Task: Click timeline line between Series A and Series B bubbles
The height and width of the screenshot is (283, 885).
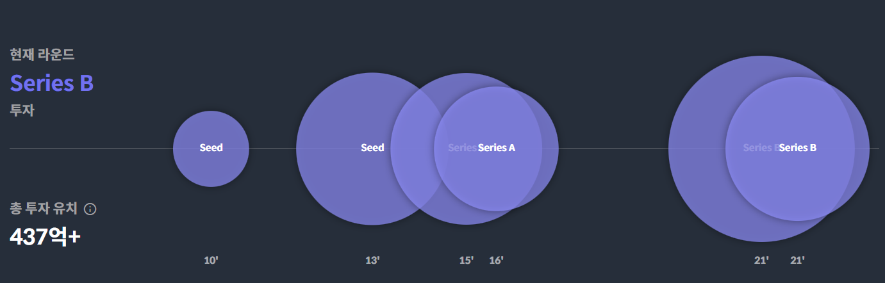Action: tap(612, 148)
